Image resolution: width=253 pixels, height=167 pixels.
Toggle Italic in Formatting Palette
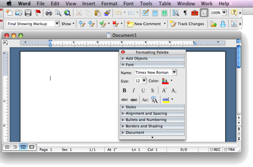(x=134, y=91)
